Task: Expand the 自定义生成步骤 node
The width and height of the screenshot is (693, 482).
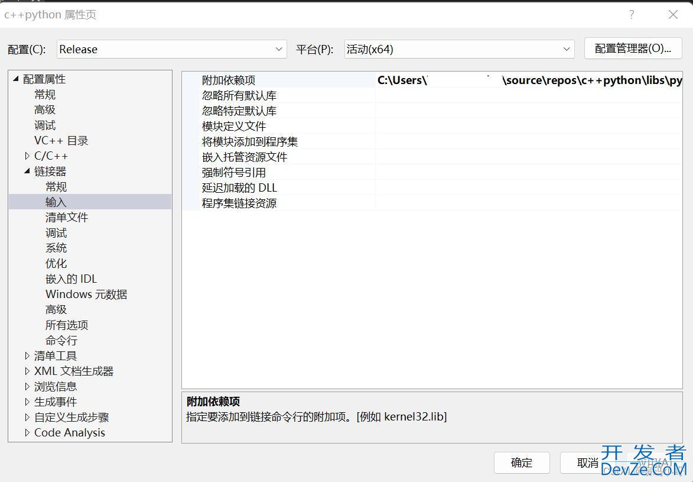Action: tap(27, 417)
